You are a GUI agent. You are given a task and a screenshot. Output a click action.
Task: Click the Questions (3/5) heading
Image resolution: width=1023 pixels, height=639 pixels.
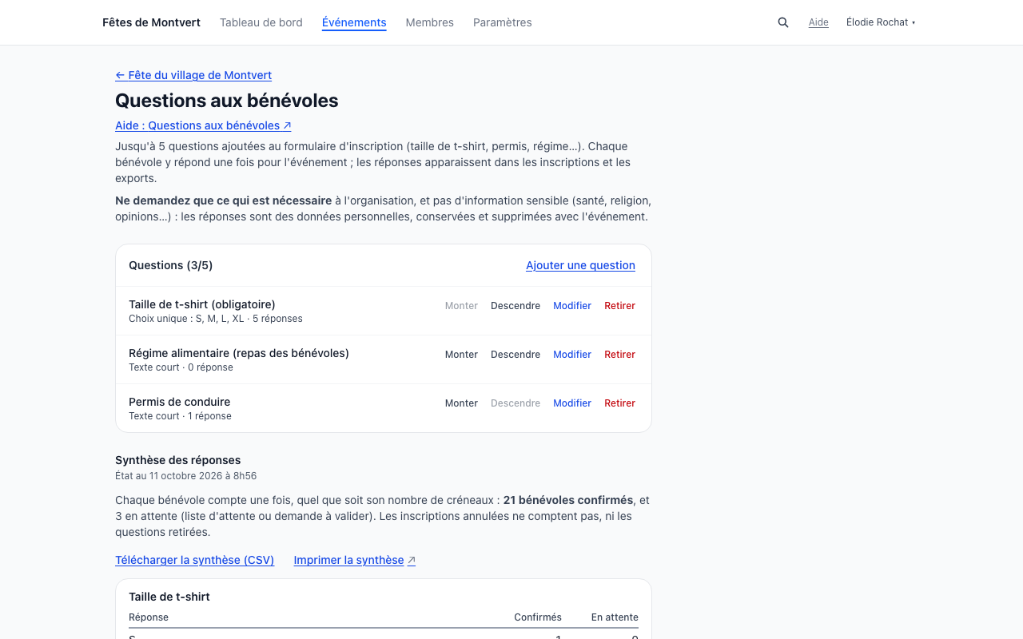click(170, 265)
